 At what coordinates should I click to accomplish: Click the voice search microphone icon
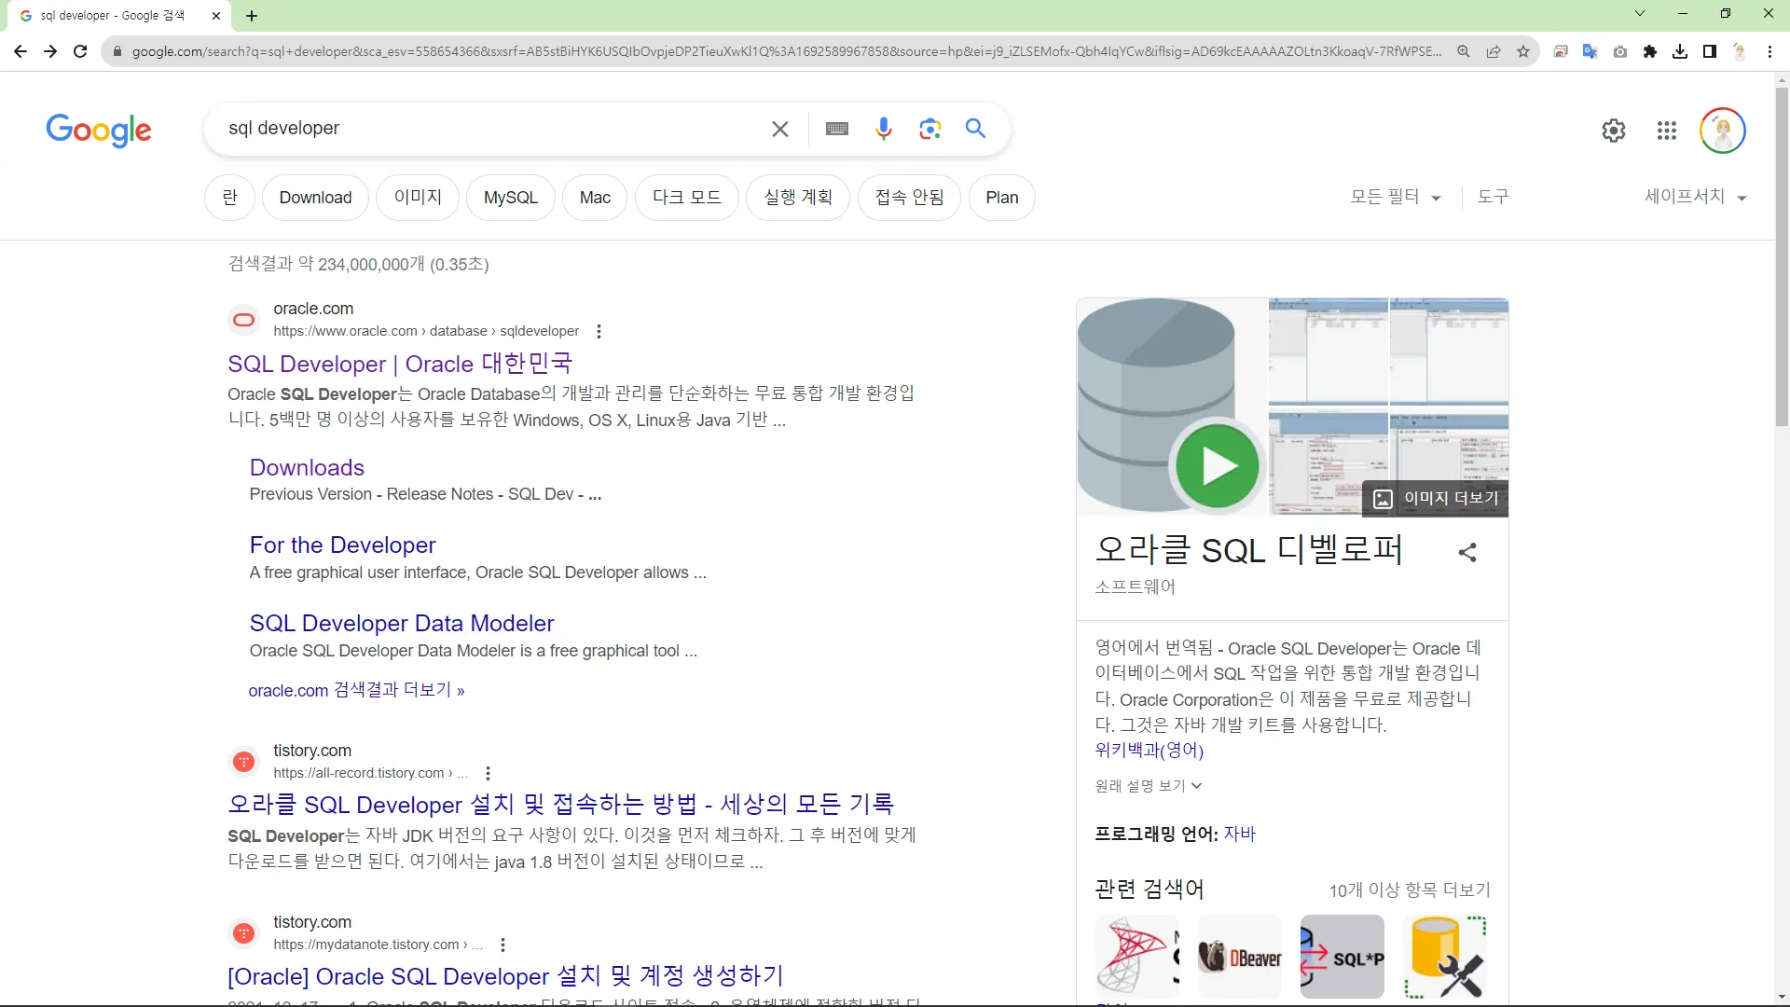(x=883, y=129)
